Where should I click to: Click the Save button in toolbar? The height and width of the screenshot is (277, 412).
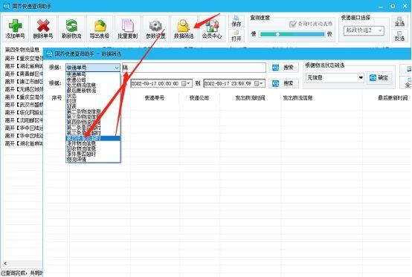tap(236, 21)
